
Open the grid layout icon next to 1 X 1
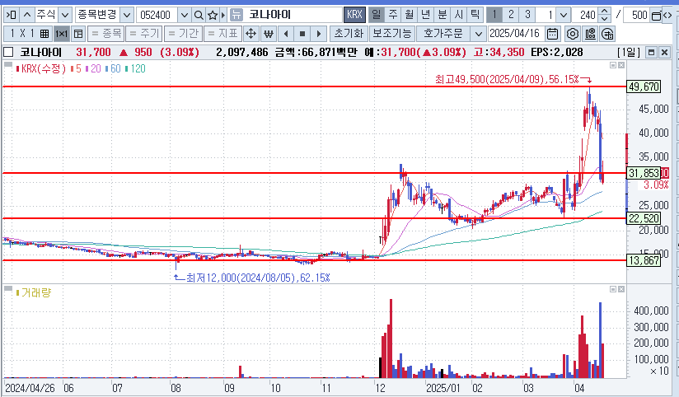pyautogui.click(x=44, y=33)
